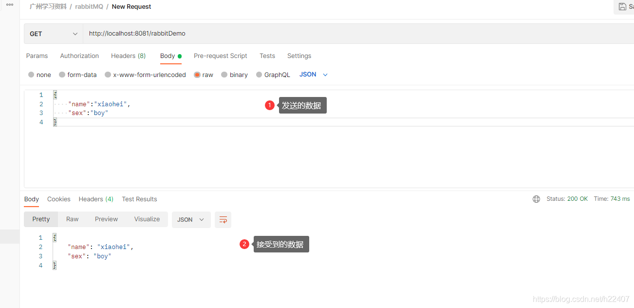Click the "name": "xiaohei" line in response
634x308 pixels.
coord(101,247)
